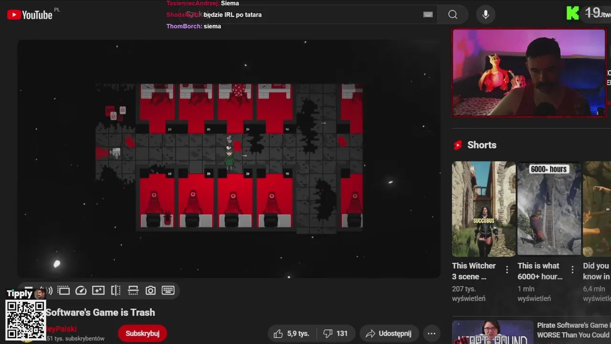Start voice search with the microphone icon
The image size is (611, 344).
pos(485,15)
